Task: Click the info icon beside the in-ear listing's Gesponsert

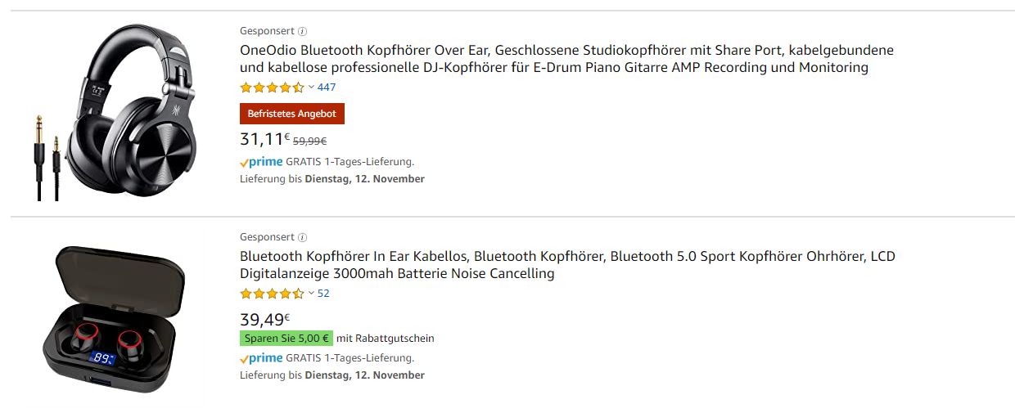Action: pyautogui.click(x=302, y=237)
